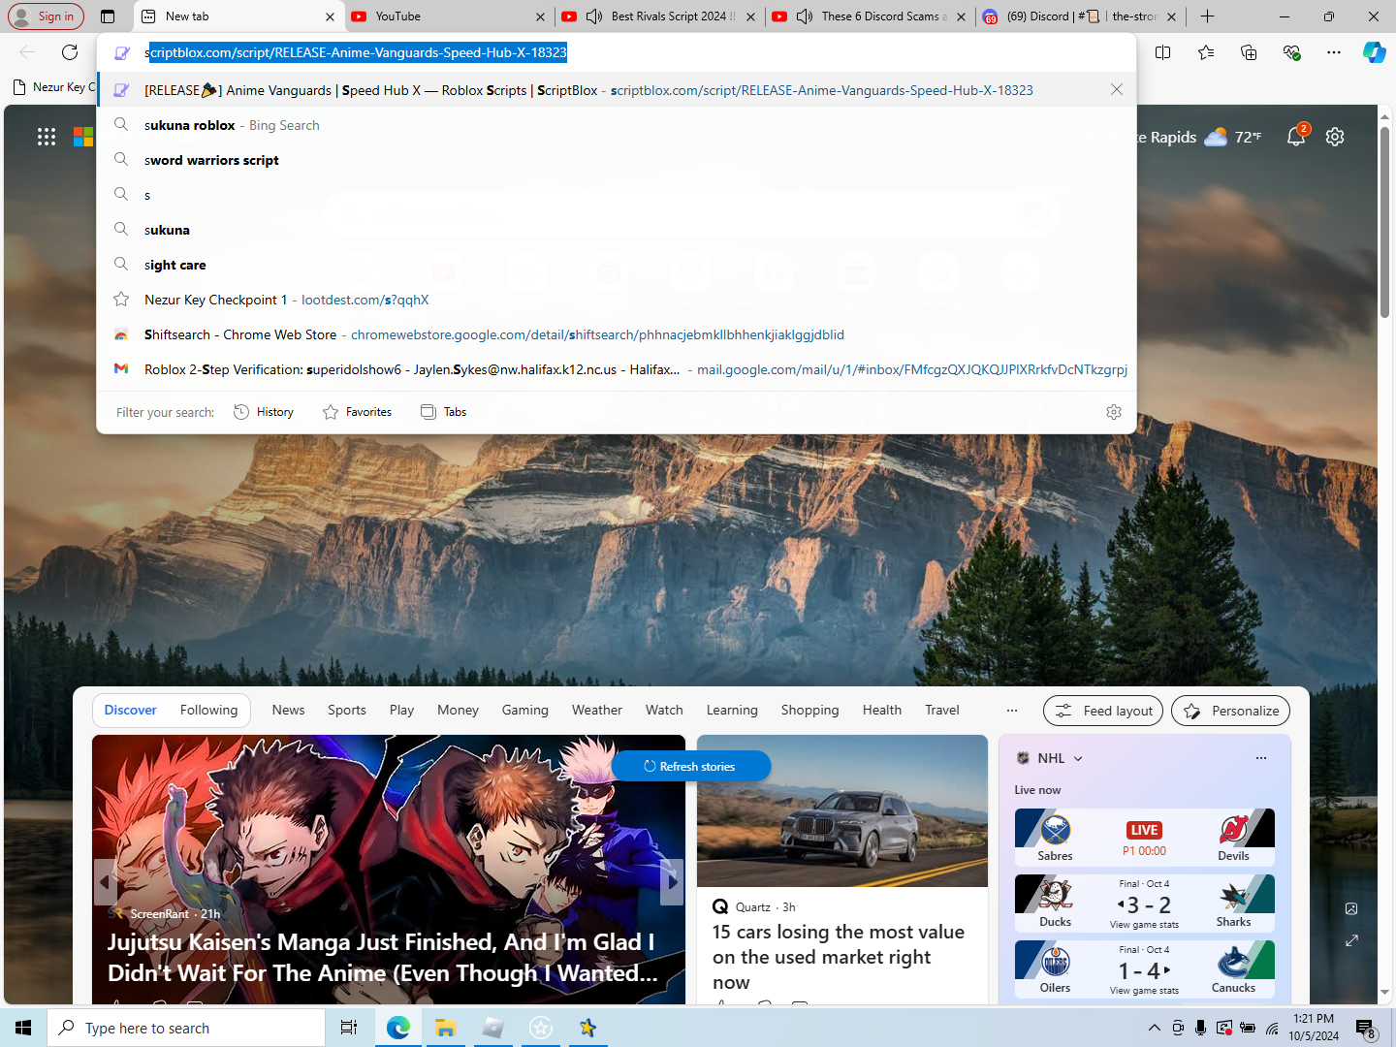Reload the page with the refresh icon
Viewport: 1396px width, 1047px height.
pyautogui.click(x=70, y=52)
